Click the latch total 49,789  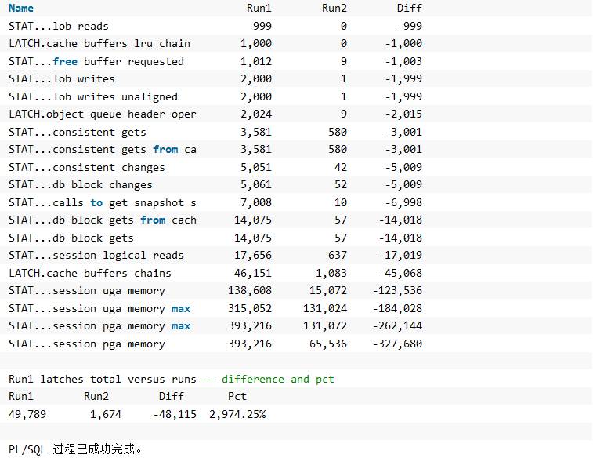(27, 414)
